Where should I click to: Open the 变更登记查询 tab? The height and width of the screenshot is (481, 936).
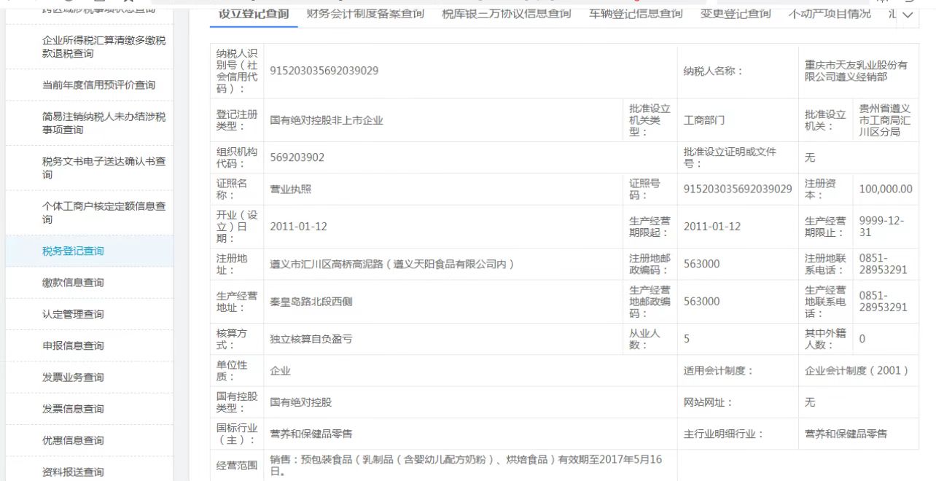(x=735, y=14)
